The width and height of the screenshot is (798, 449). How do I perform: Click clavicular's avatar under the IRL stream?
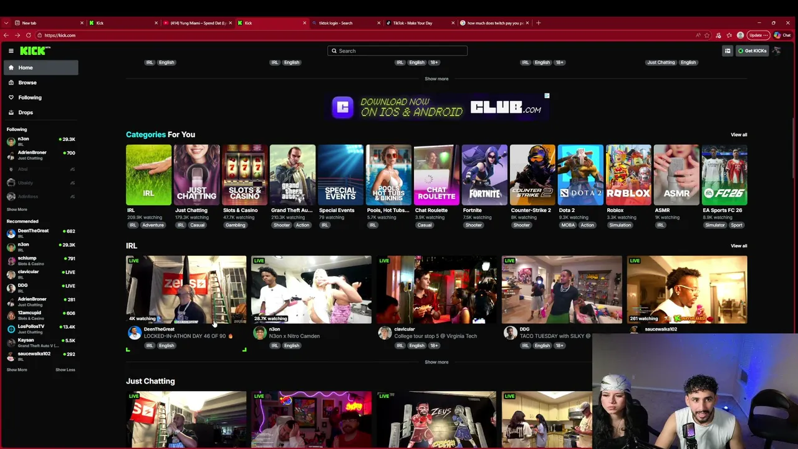click(385, 333)
